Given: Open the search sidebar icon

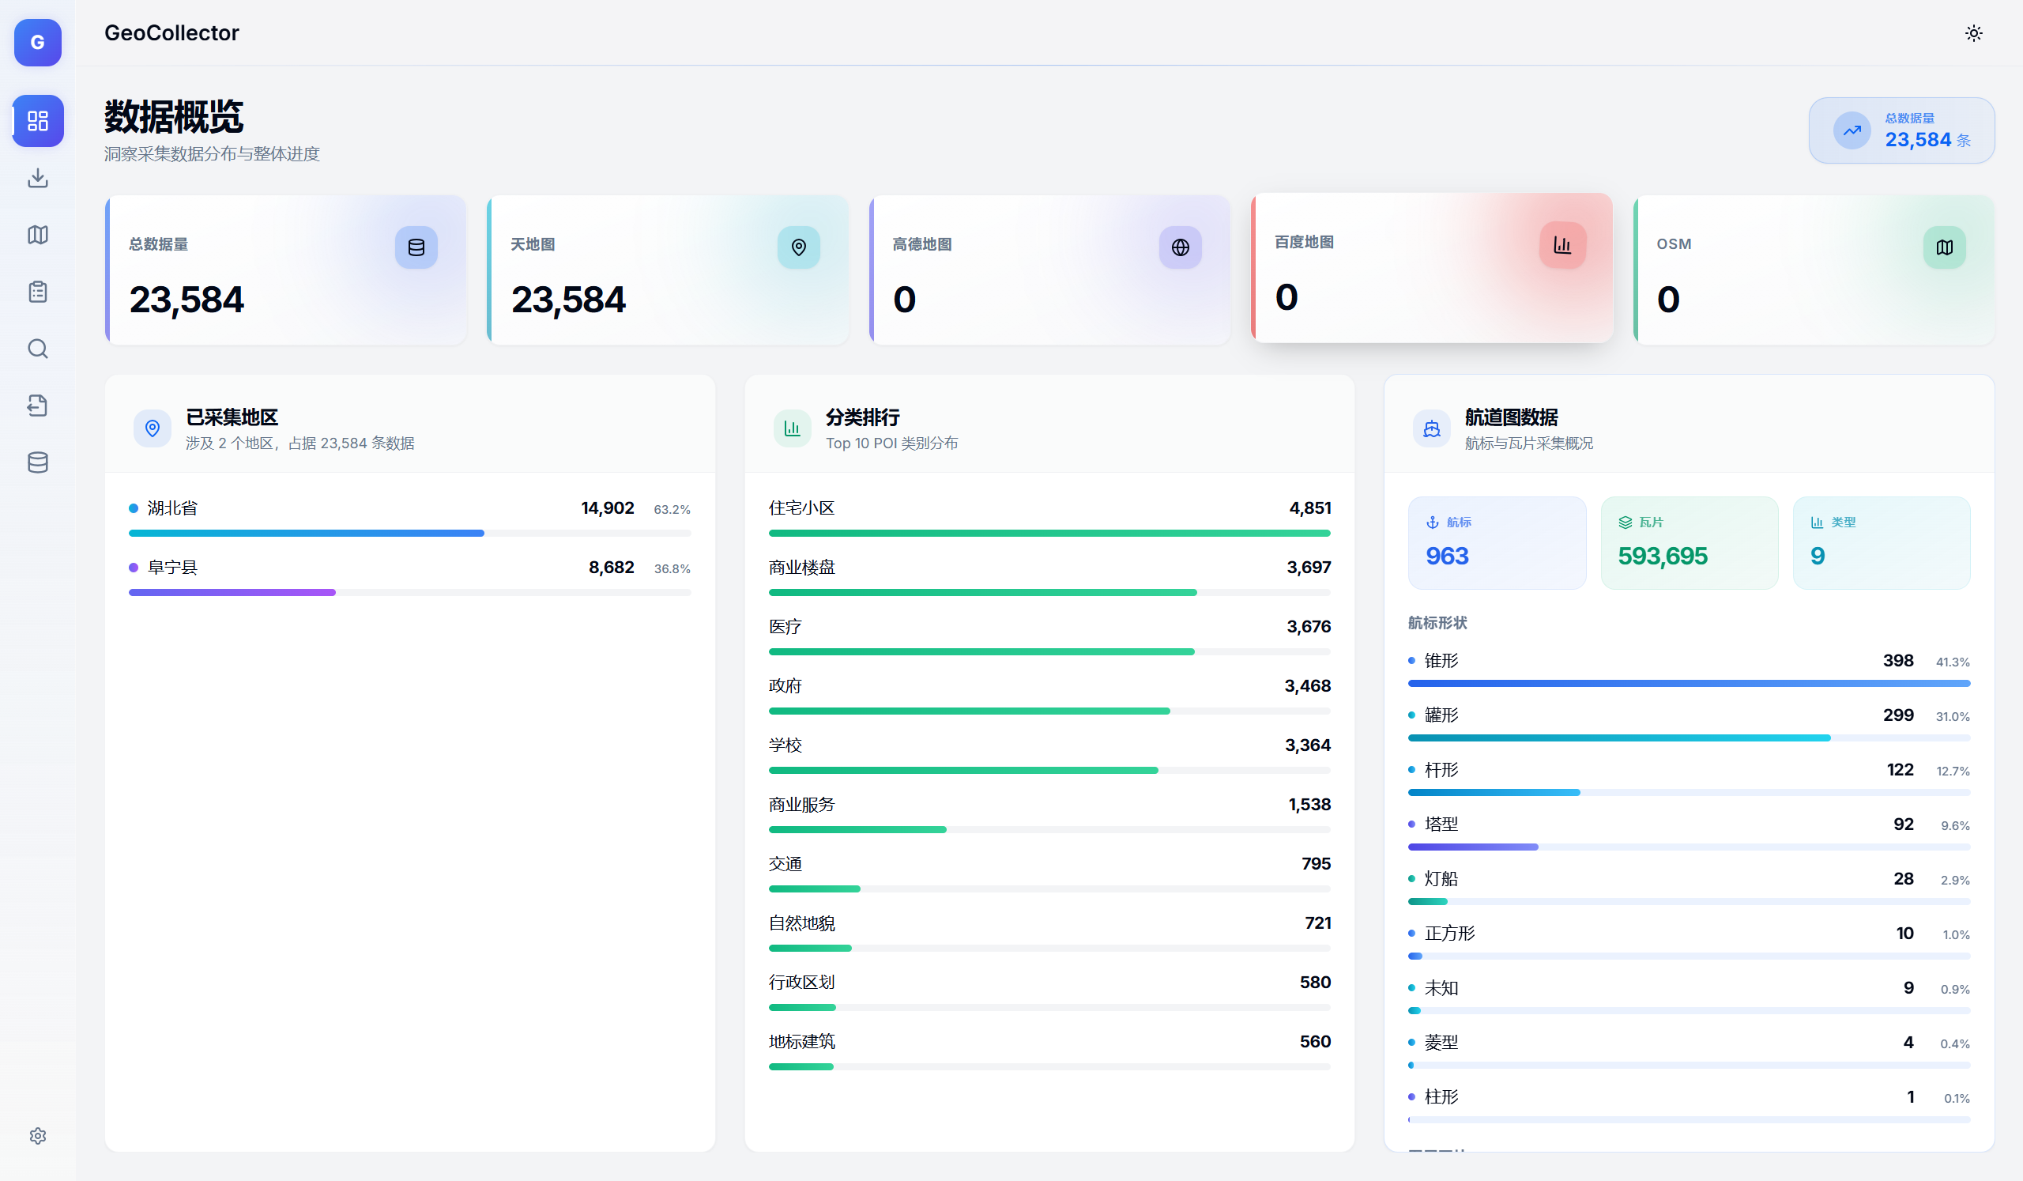Looking at the screenshot, I should coord(38,349).
